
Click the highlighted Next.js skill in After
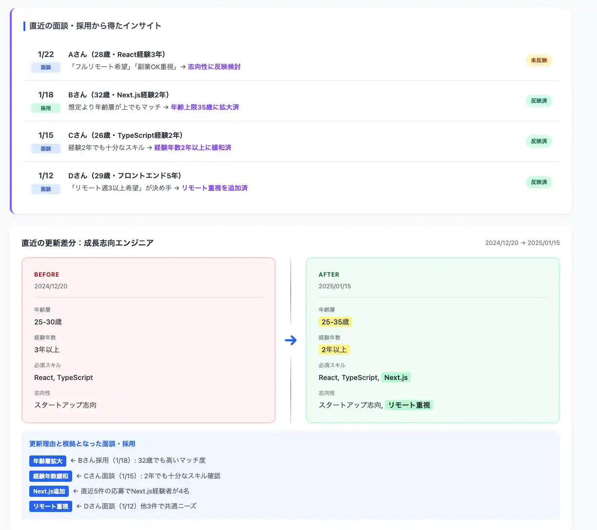396,378
